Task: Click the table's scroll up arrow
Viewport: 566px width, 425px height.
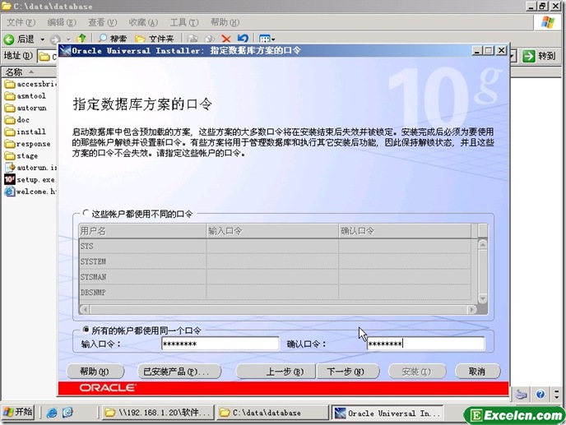Action: coord(483,245)
